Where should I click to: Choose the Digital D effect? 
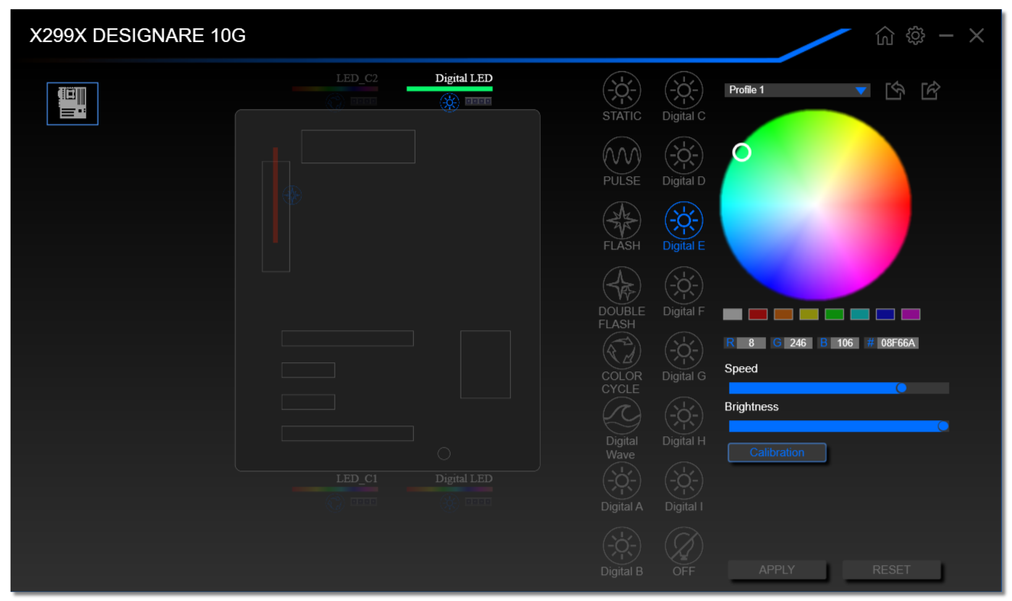pyautogui.click(x=684, y=162)
